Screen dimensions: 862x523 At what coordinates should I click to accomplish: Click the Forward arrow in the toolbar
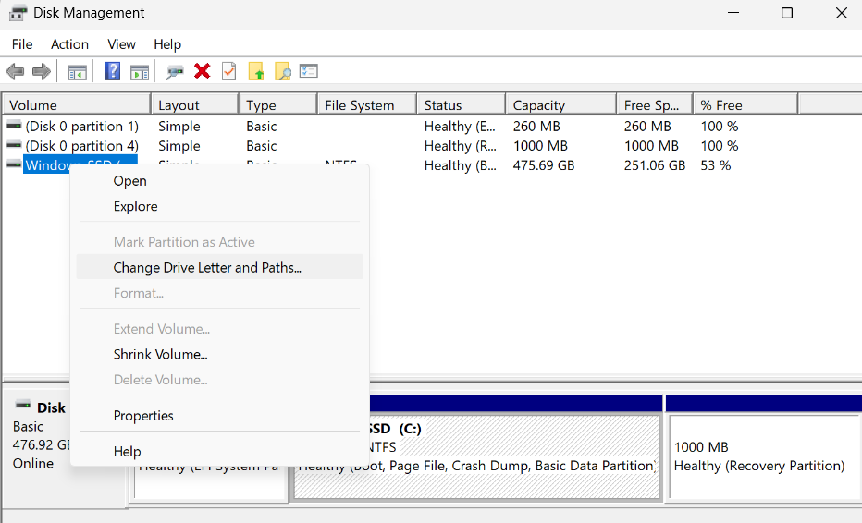click(x=41, y=71)
